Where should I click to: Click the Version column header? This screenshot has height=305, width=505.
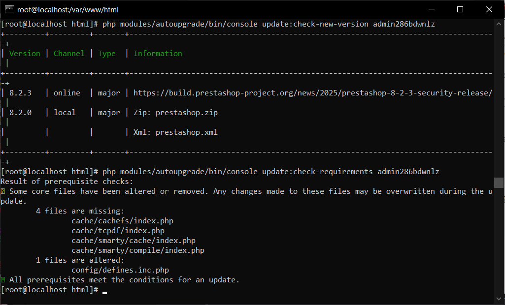25,53
